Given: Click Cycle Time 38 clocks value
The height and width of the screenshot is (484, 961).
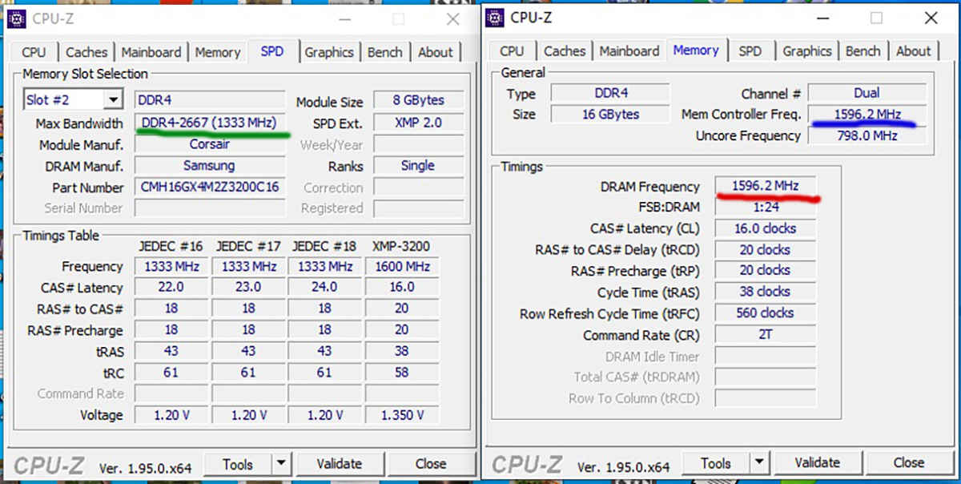Looking at the screenshot, I should 766,292.
